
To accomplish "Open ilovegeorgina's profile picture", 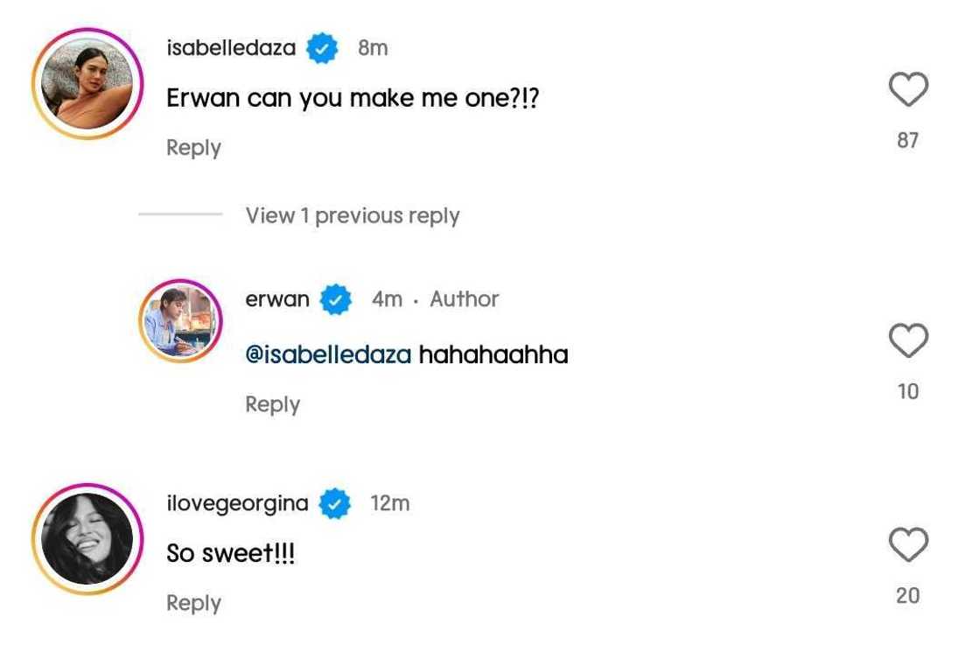I will tap(87, 540).
